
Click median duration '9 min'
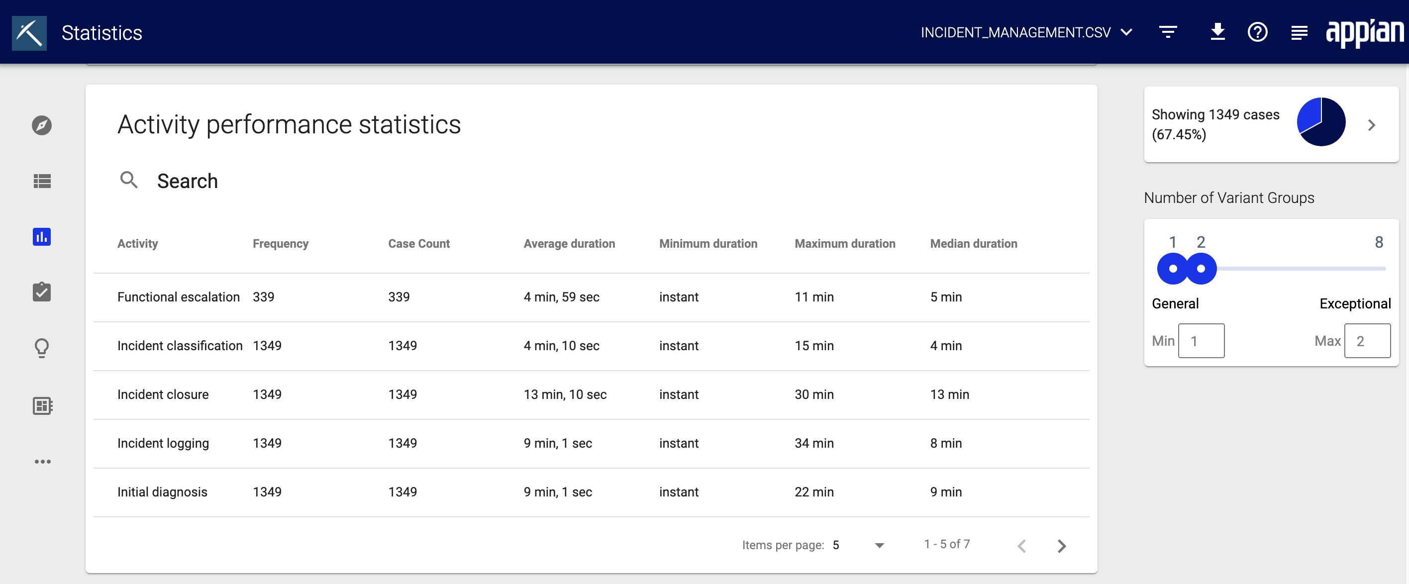pyautogui.click(x=945, y=491)
